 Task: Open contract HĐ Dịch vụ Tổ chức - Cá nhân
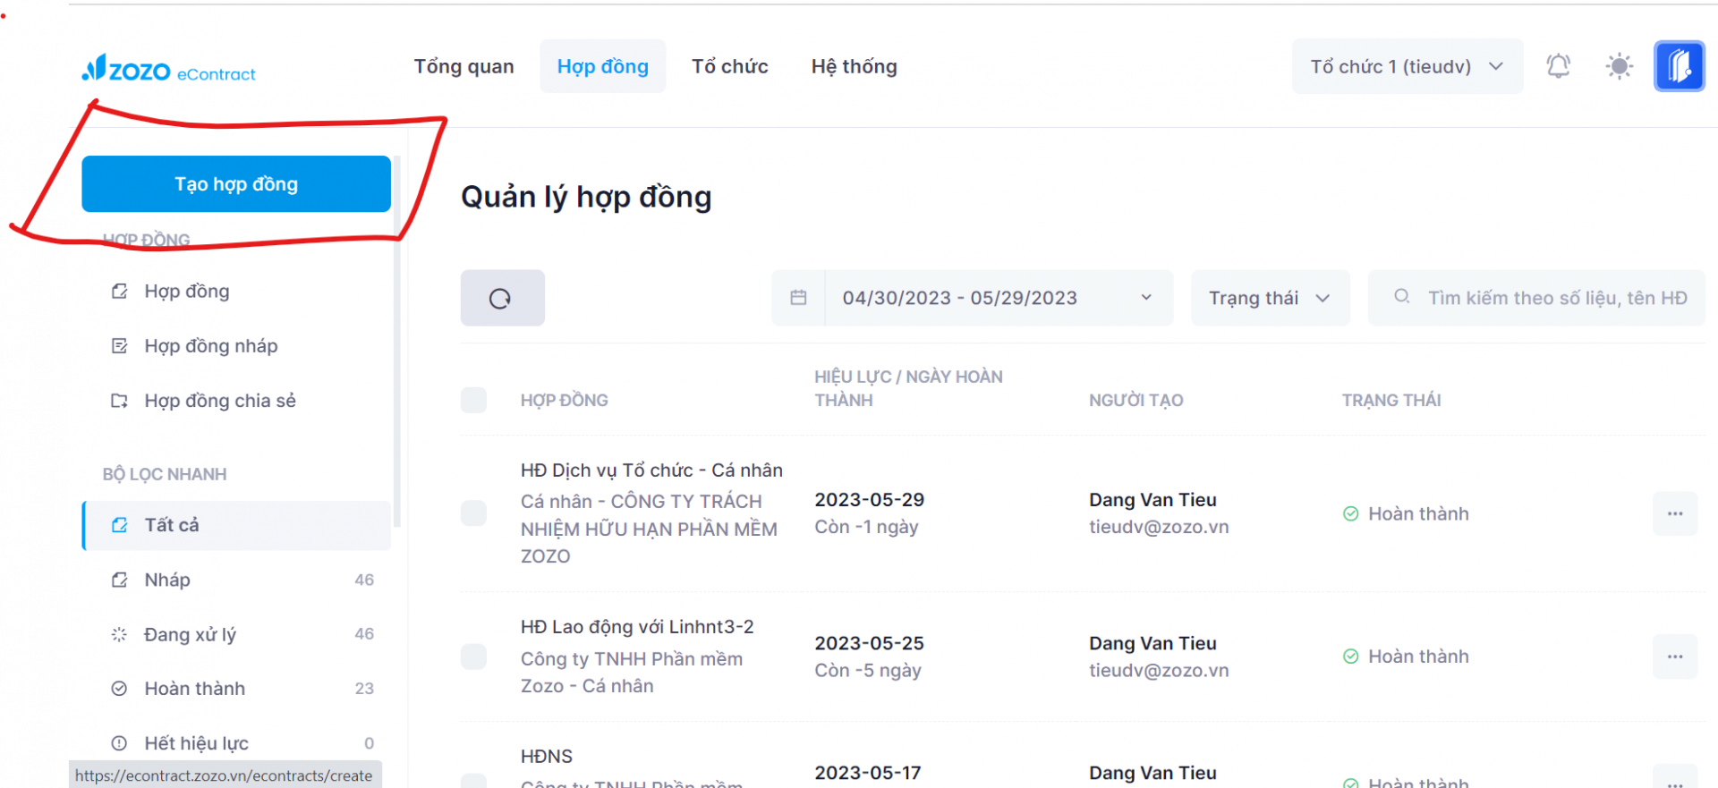point(651,470)
